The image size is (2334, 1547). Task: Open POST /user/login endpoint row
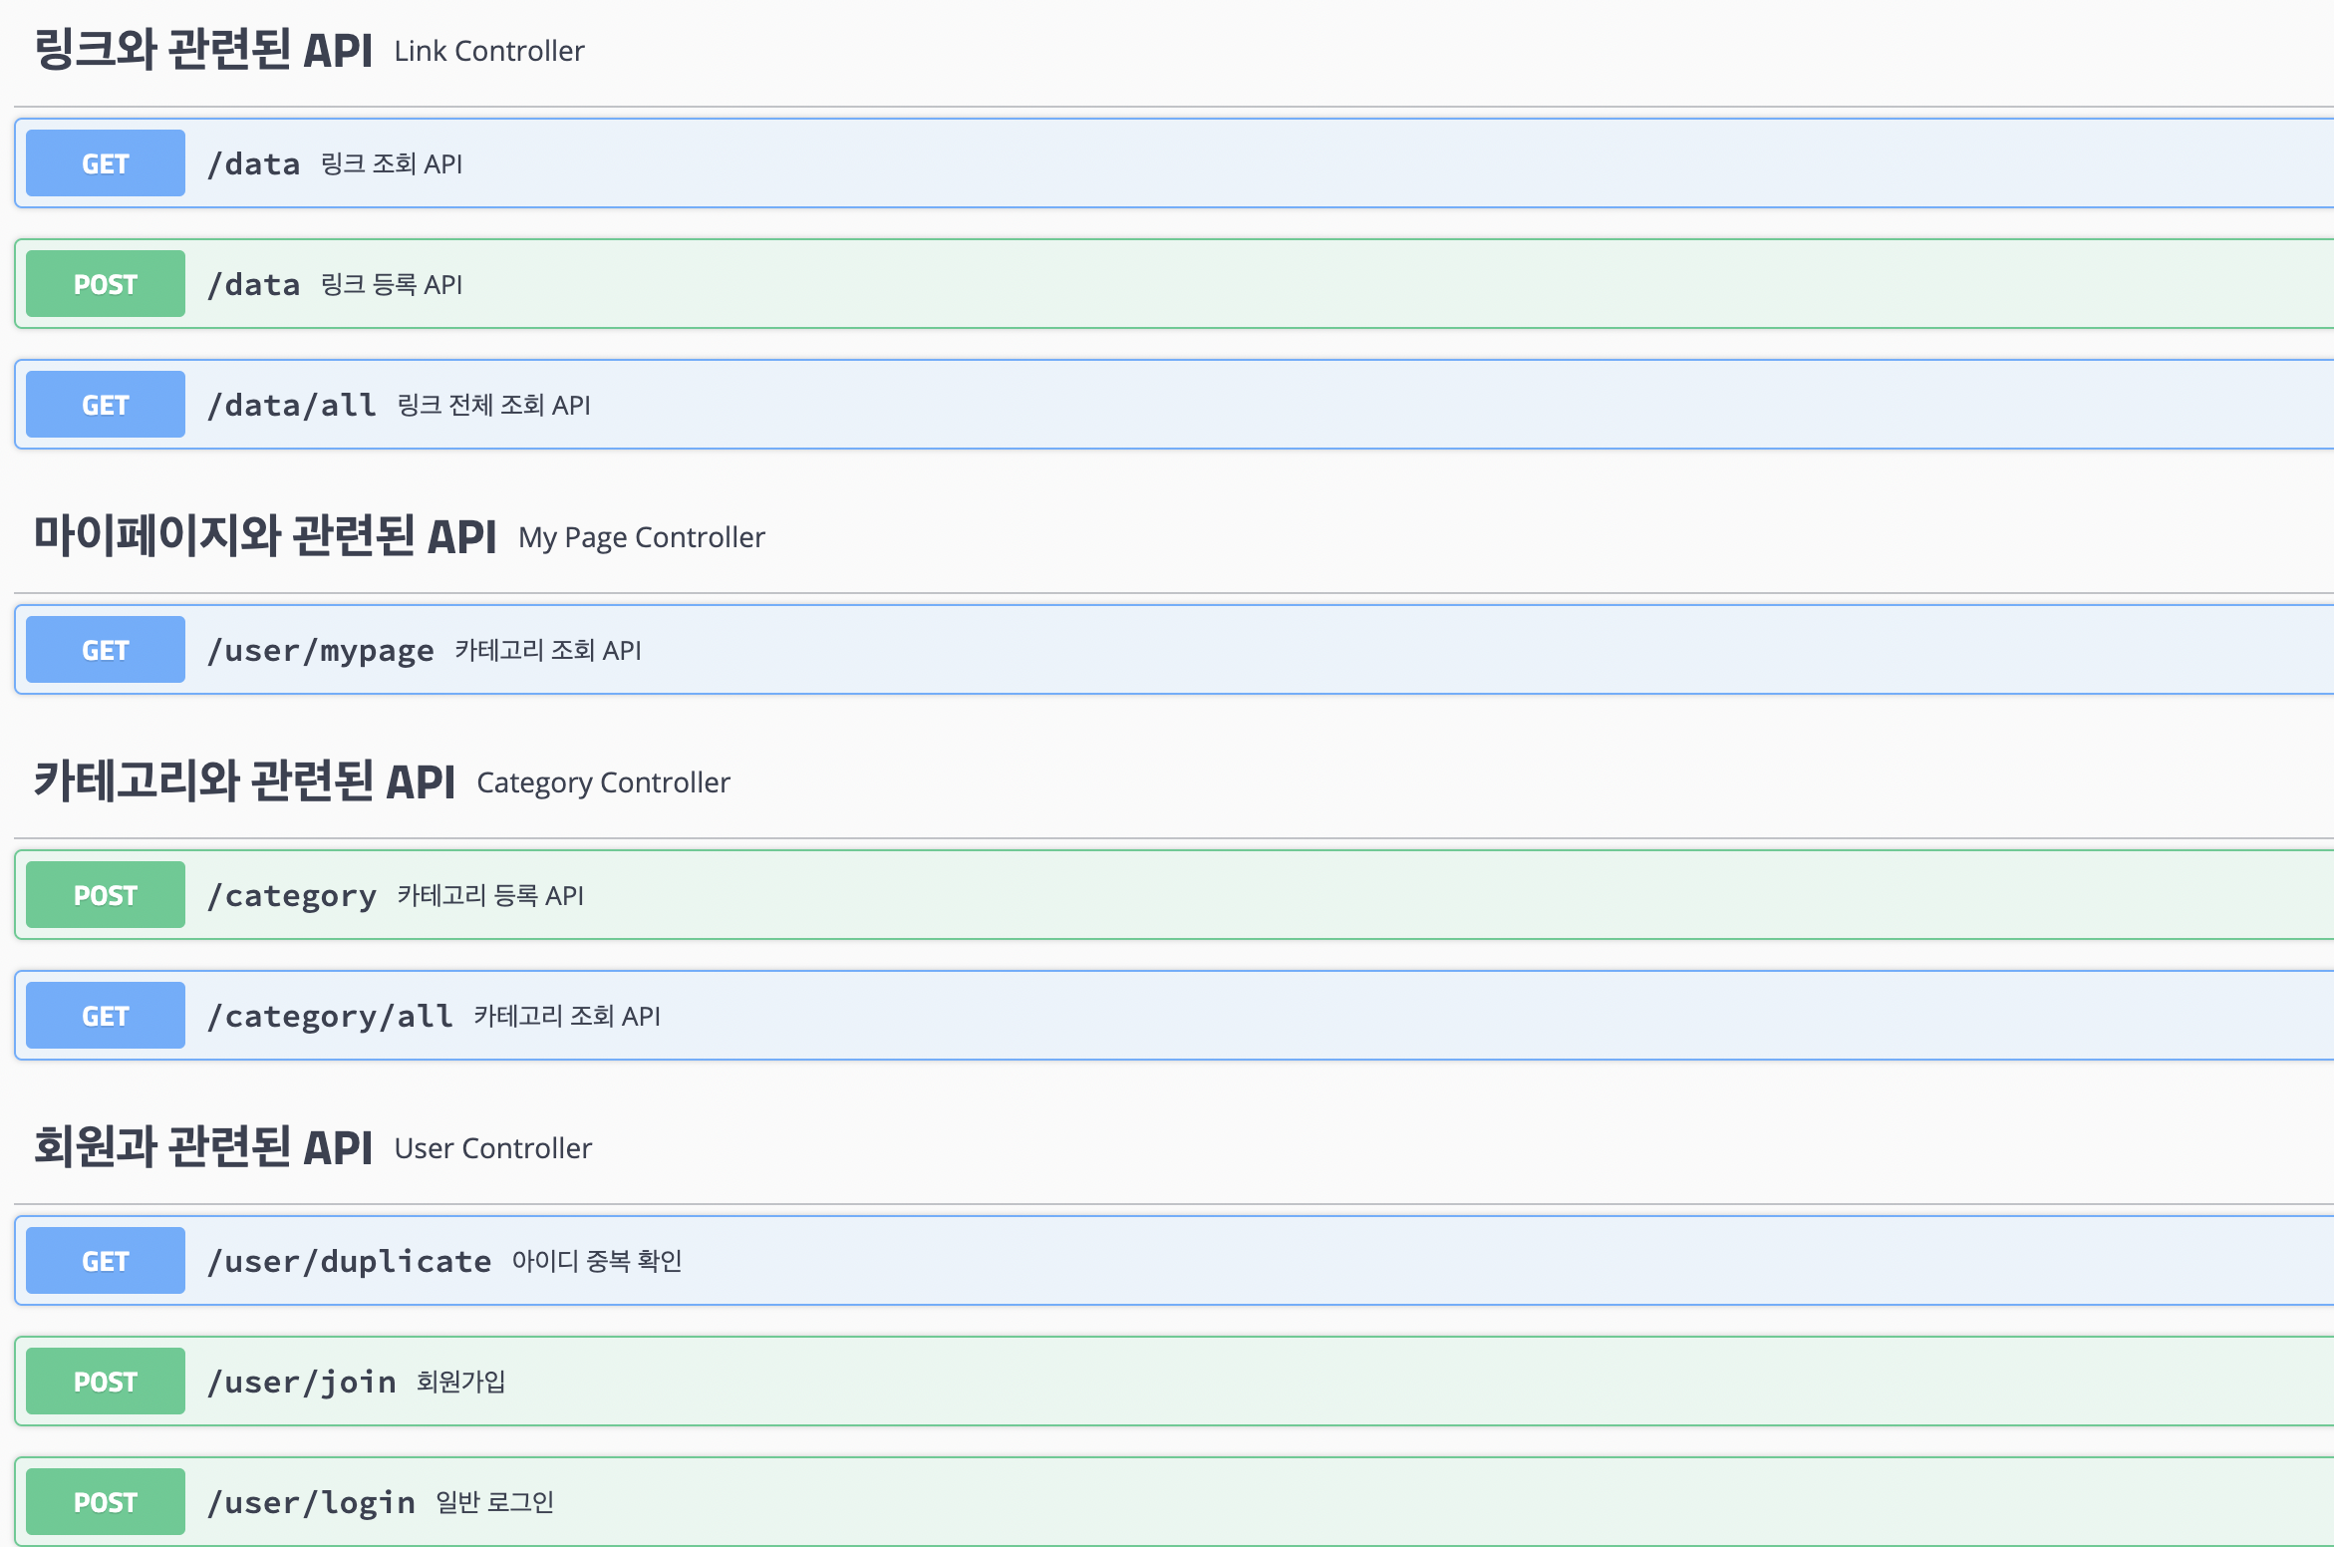1196,1502
